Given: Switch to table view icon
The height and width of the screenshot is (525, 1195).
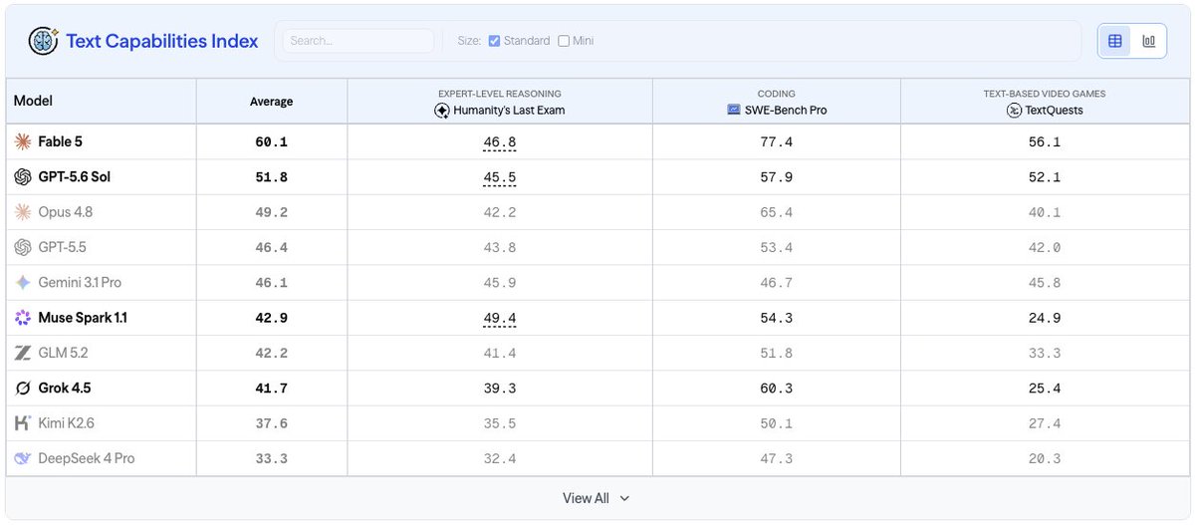Looking at the screenshot, I should (x=1115, y=41).
